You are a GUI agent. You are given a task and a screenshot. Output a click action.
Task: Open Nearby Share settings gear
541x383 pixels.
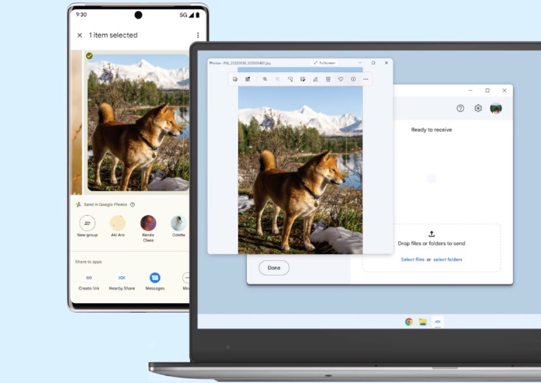click(x=478, y=108)
